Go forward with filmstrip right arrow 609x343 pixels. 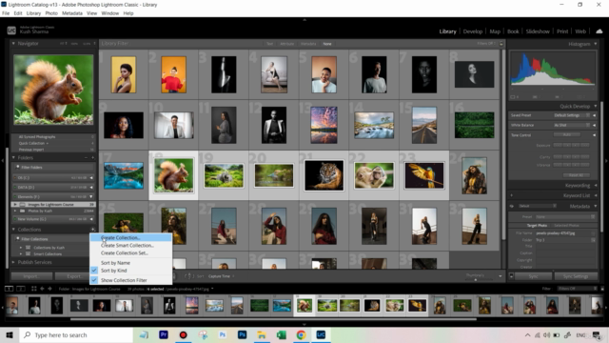49,289
